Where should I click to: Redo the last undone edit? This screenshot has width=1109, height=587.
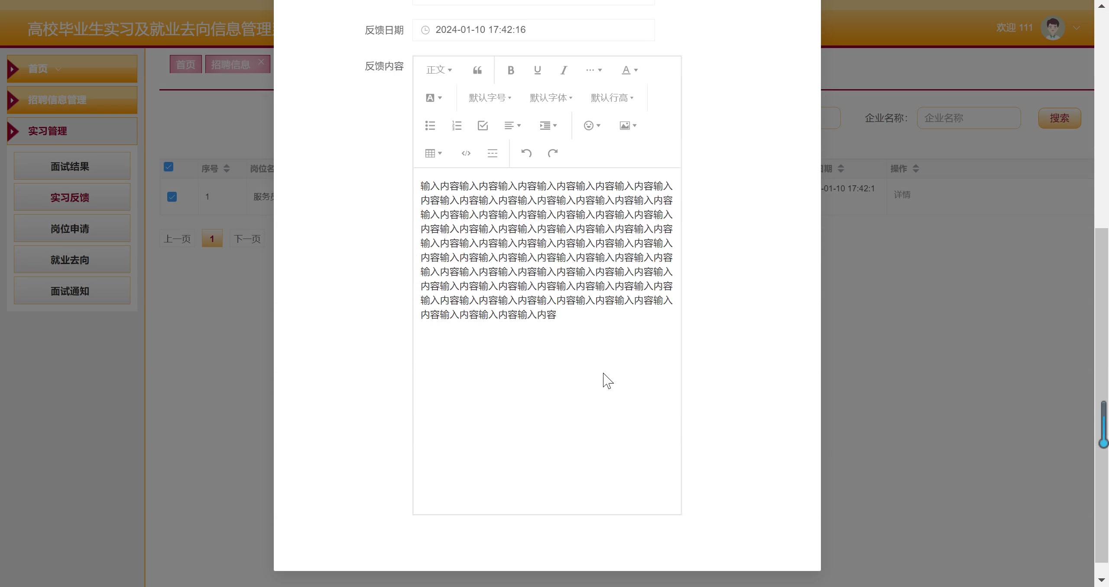click(x=553, y=153)
